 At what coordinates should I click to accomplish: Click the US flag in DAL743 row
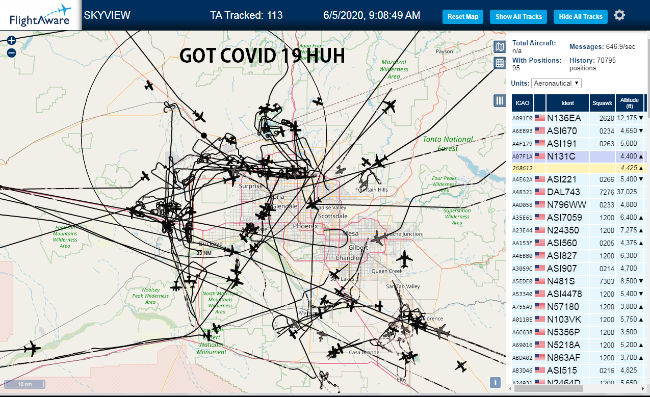pyautogui.click(x=540, y=192)
